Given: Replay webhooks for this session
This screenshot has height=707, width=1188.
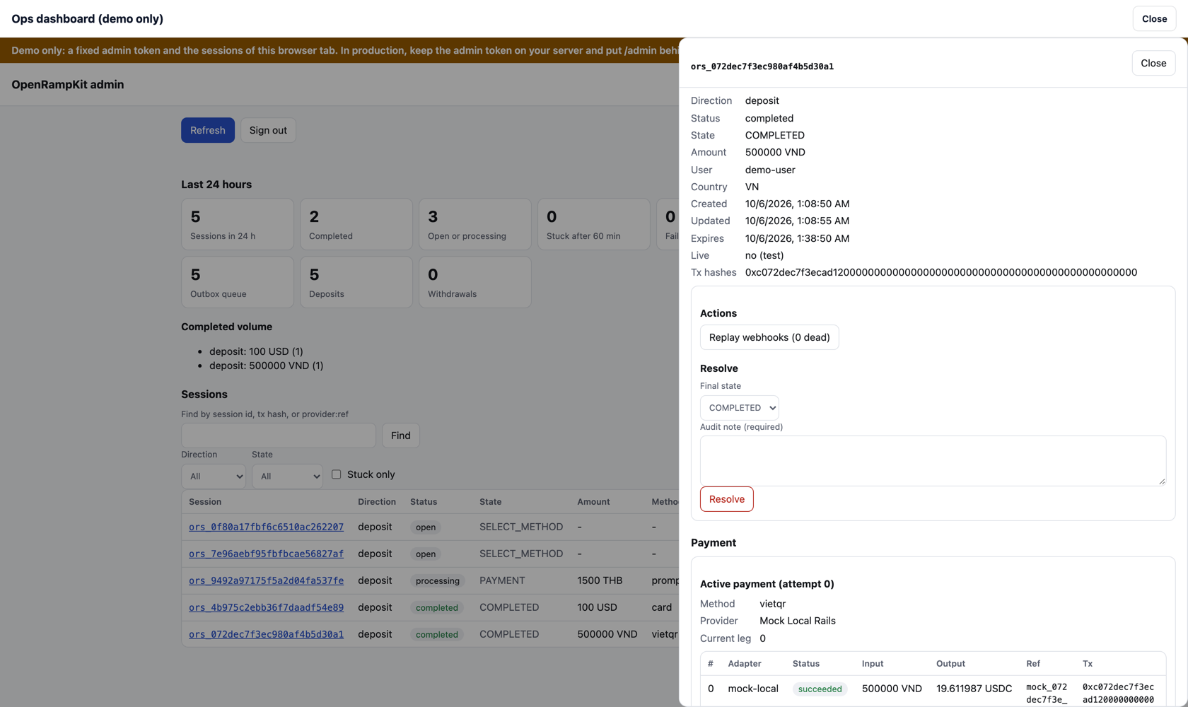Looking at the screenshot, I should [769, 337].
